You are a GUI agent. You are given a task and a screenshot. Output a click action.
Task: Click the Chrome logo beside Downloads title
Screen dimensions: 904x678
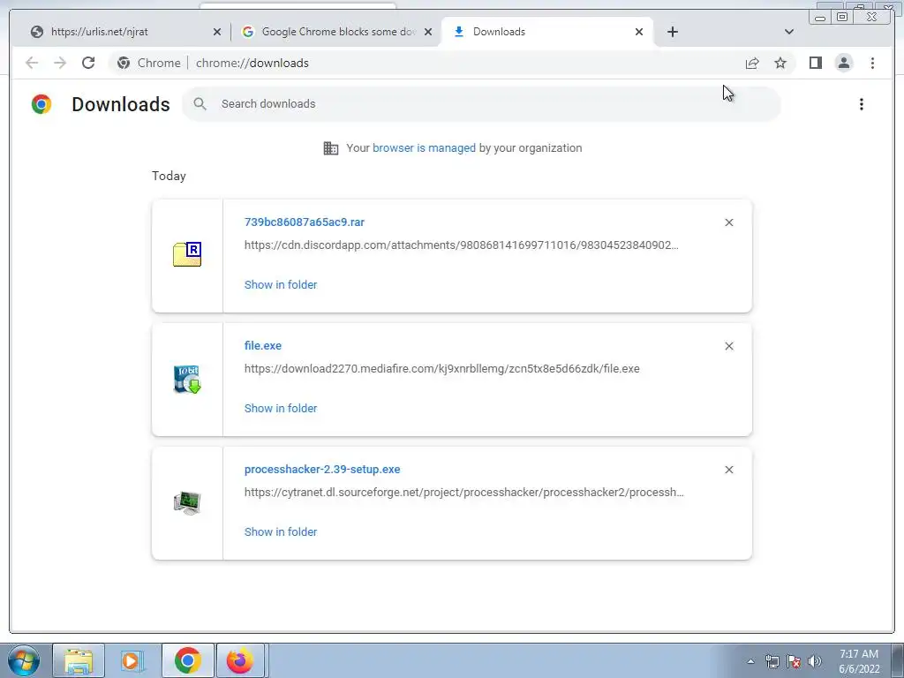pos(41,104)
